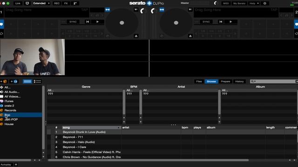The image size is (298, 167).
Task: Open the History tab
Action: coord(239,82)
